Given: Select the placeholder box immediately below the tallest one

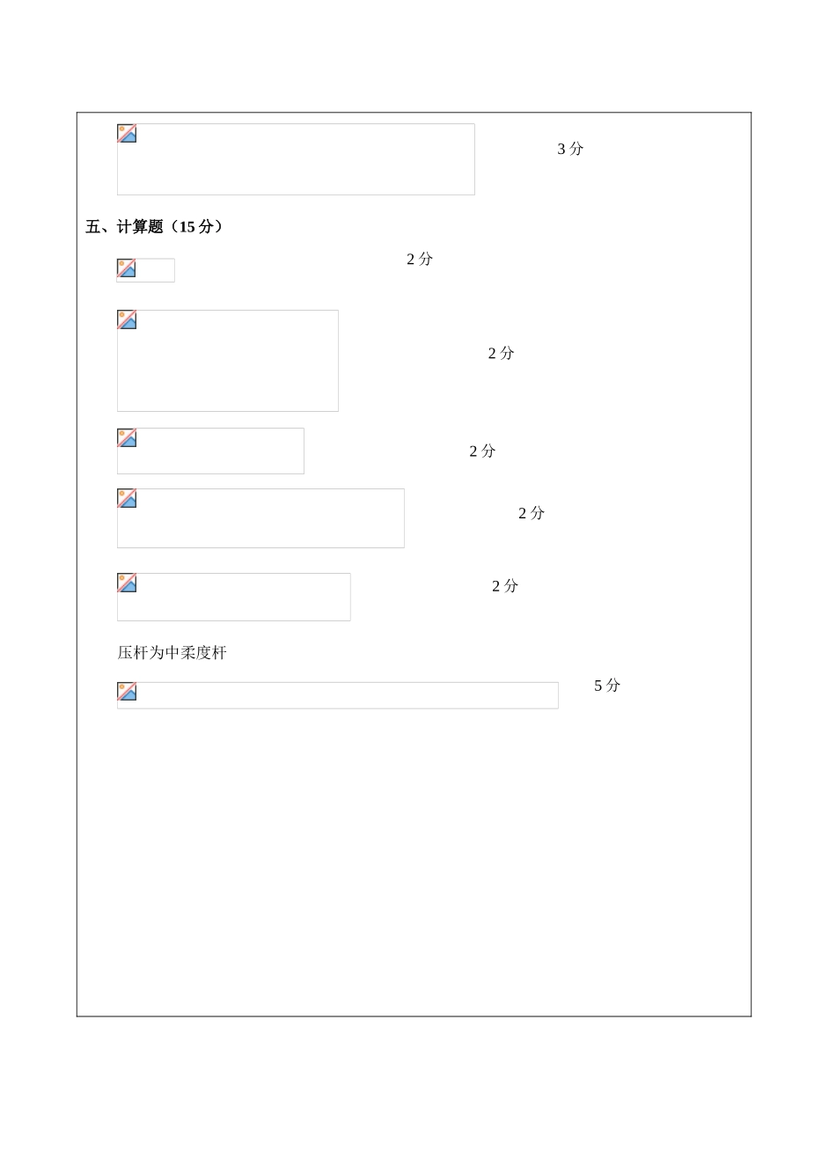Looking at the screenshot, I should point(211,451).
